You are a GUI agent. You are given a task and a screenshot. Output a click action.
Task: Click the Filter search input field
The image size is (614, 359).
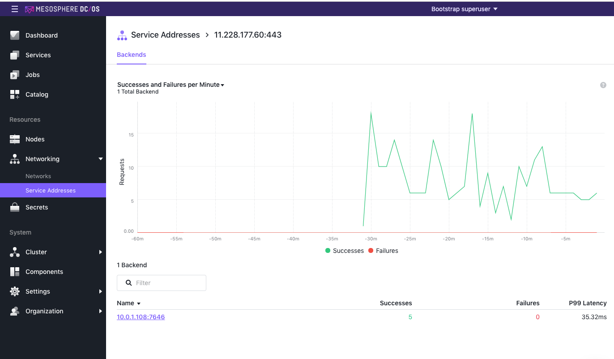(x=168, y=283)
